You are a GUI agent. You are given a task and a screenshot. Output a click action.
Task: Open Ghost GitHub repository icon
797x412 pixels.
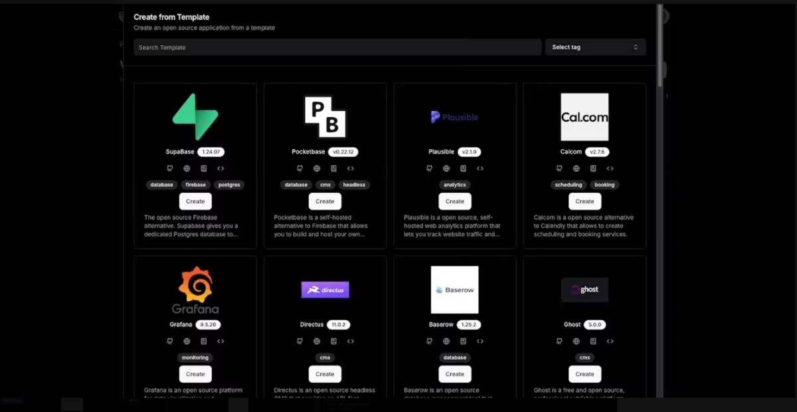tap(559, 342)
